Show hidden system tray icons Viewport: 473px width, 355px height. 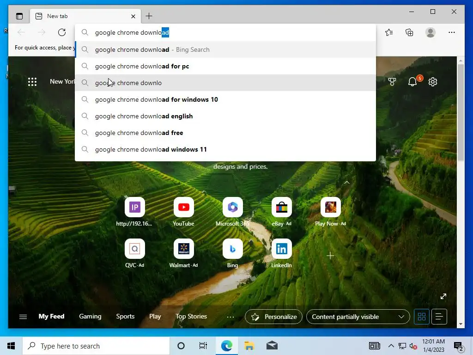click(x=391, y=346)
